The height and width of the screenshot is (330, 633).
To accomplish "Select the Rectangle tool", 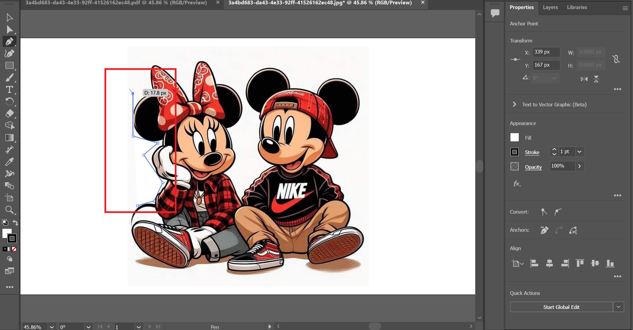I will (x=9, y=66).
